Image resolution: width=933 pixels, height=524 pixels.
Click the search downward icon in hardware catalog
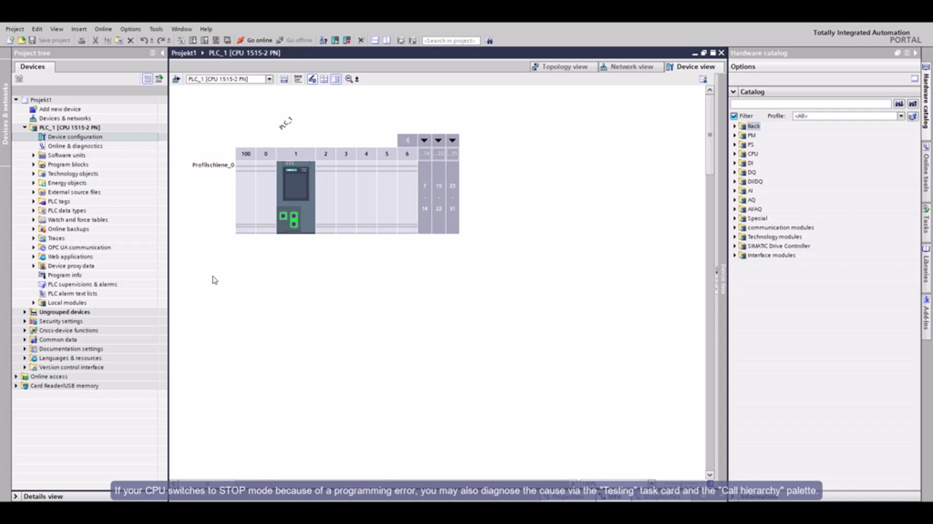point(899,104)
